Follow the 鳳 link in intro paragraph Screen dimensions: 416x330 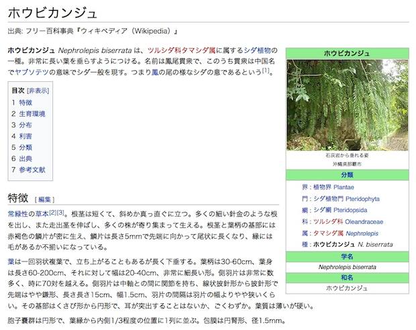(155, 72)
